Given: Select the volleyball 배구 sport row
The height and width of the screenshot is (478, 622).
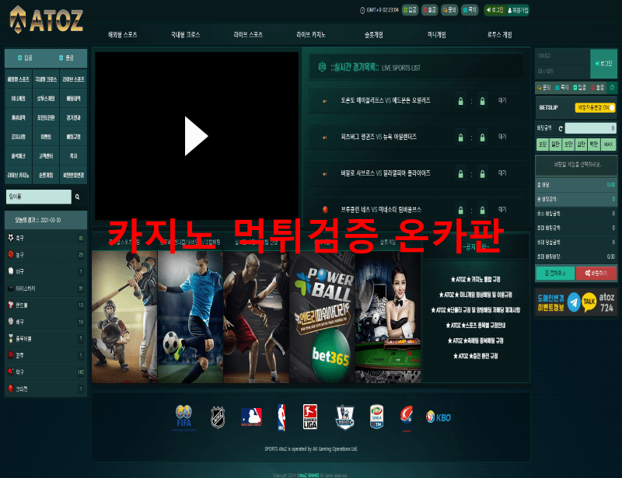Looking at the screenshot, I should (x=46, y=322).
